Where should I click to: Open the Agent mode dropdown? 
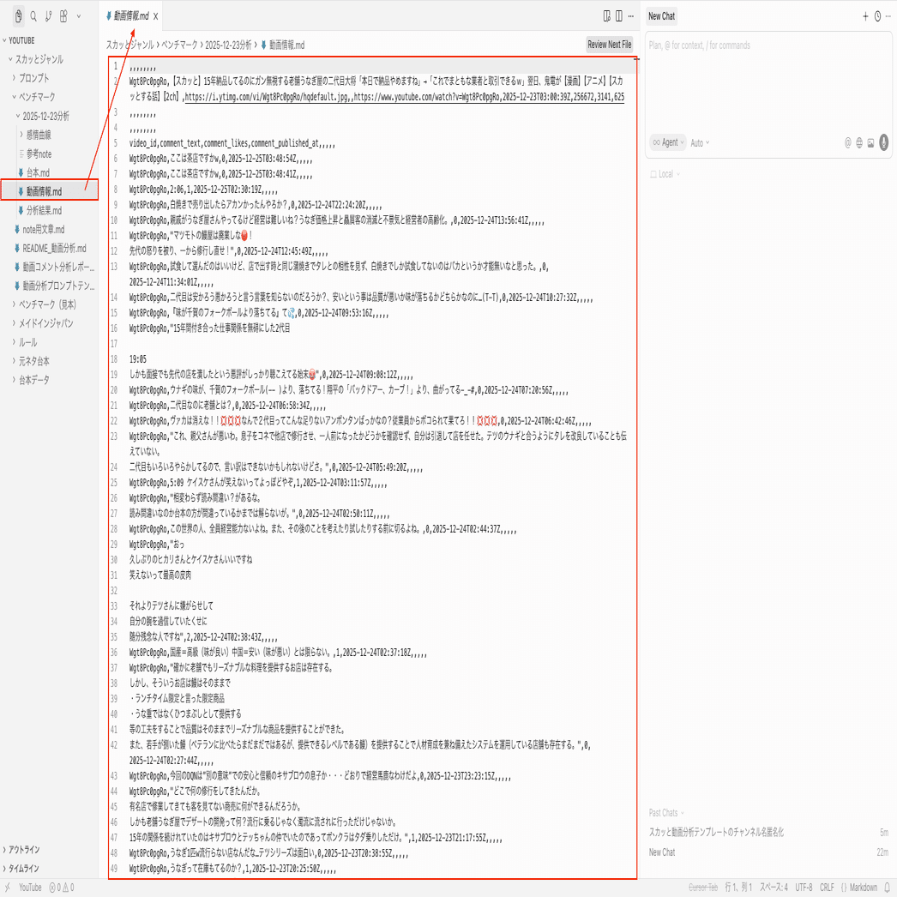668,142
